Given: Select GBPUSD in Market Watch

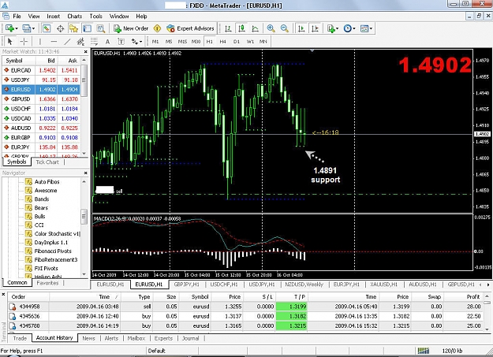Looking at the screenshot, I should click(x=41, y=99).
